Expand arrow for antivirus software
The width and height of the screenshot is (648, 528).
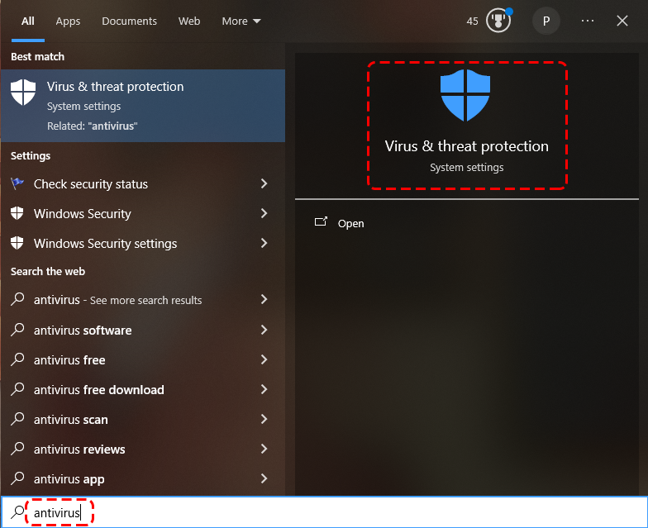coord(264,330)
